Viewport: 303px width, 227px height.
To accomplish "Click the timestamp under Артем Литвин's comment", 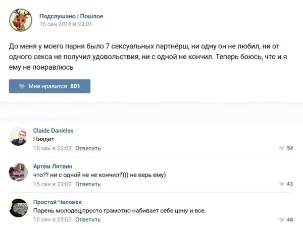I will [52, 184].
